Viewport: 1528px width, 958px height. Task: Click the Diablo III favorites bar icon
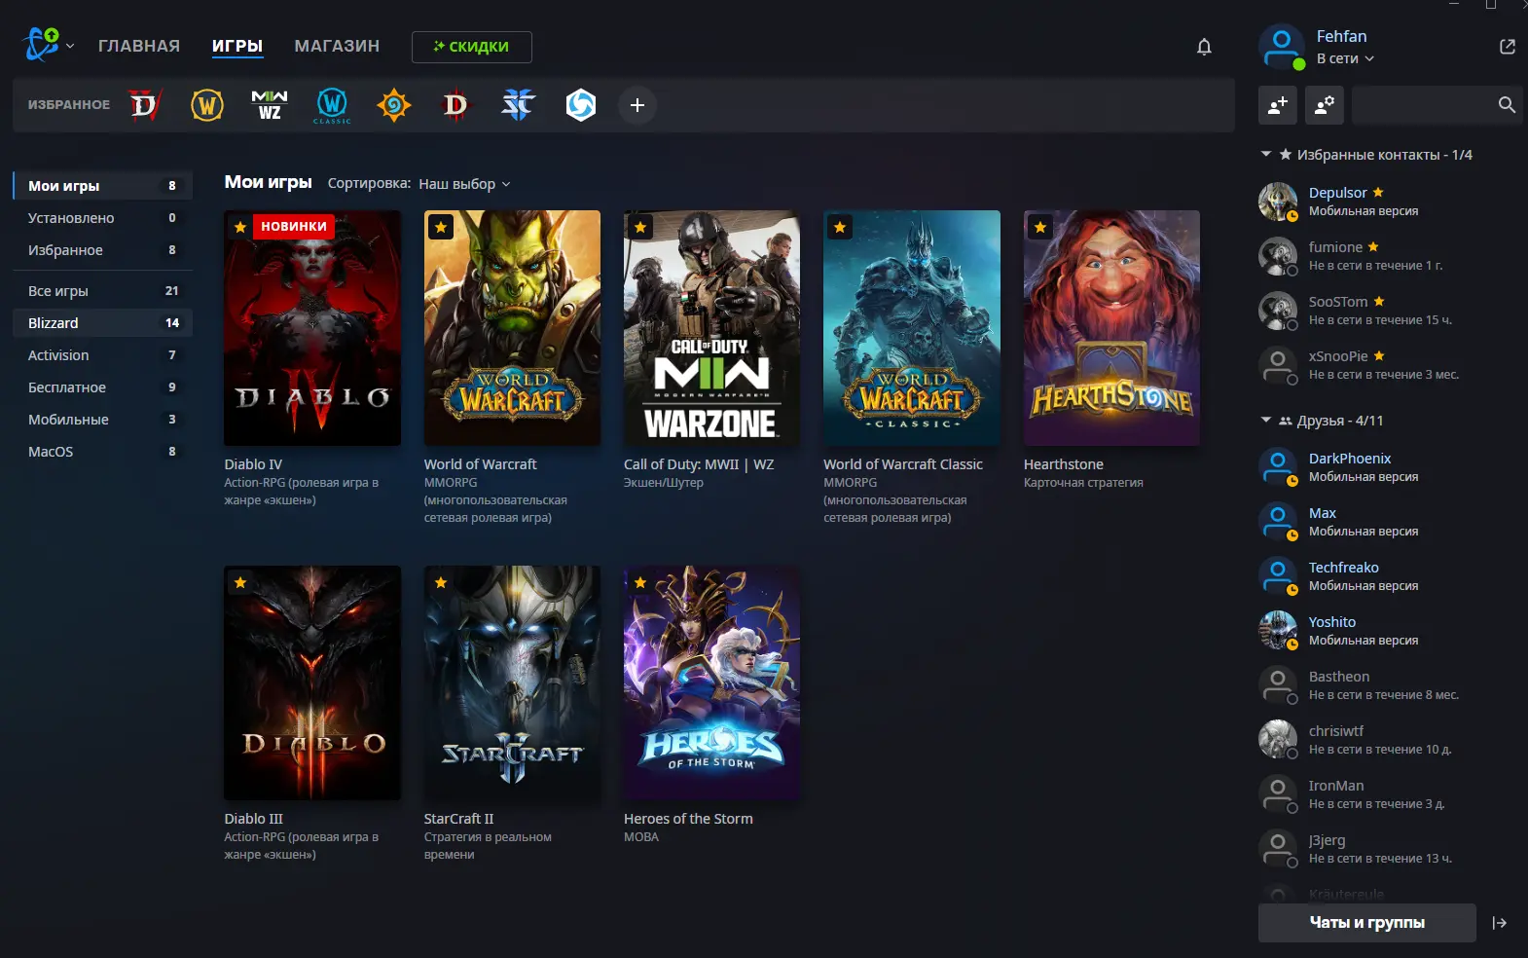(455, 105)
